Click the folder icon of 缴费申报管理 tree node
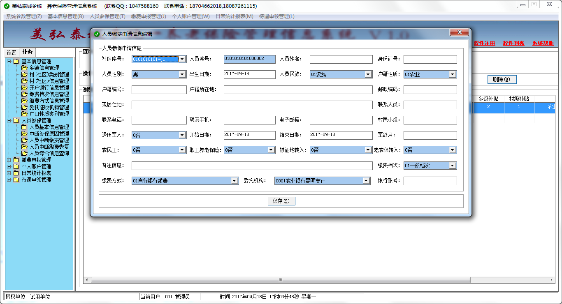562x304 pixels. tap(16, 160)
